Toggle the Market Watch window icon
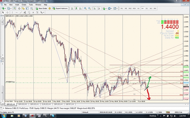 [x=15, y=8]
